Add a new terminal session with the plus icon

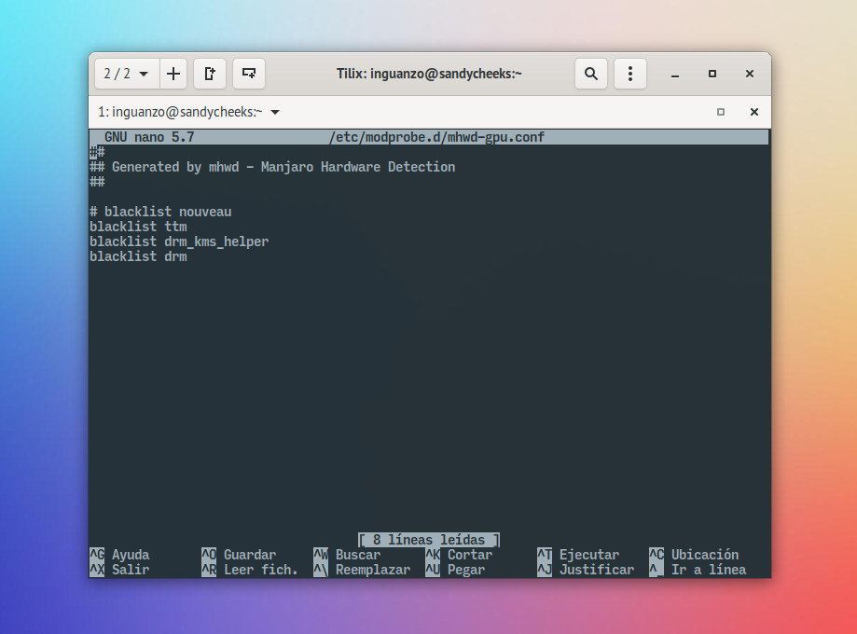coord(173,74)
